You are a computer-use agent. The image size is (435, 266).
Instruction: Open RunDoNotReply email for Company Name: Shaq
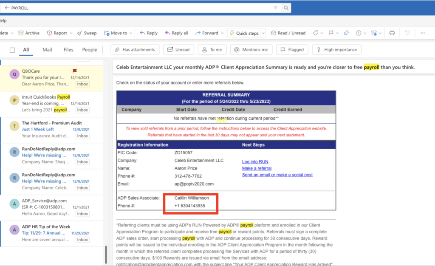[x=52, y=156]
